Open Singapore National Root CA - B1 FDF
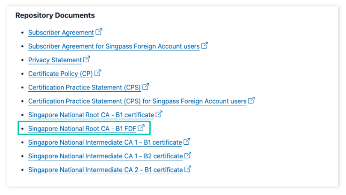 click(x=82, y=128)
